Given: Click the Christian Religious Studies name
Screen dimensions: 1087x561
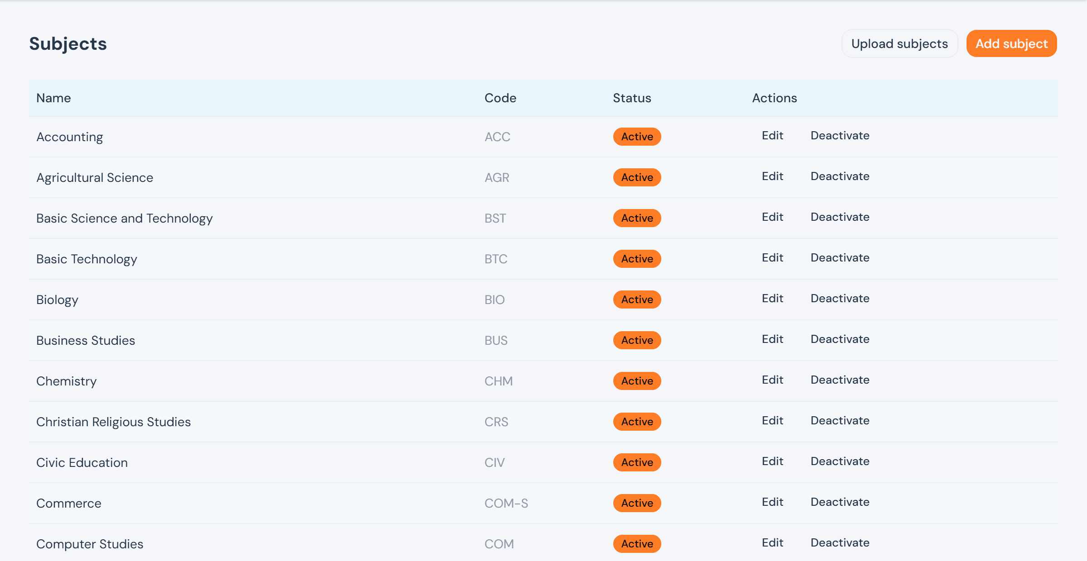Looking at the screenshot, I should tap(113, 422).
